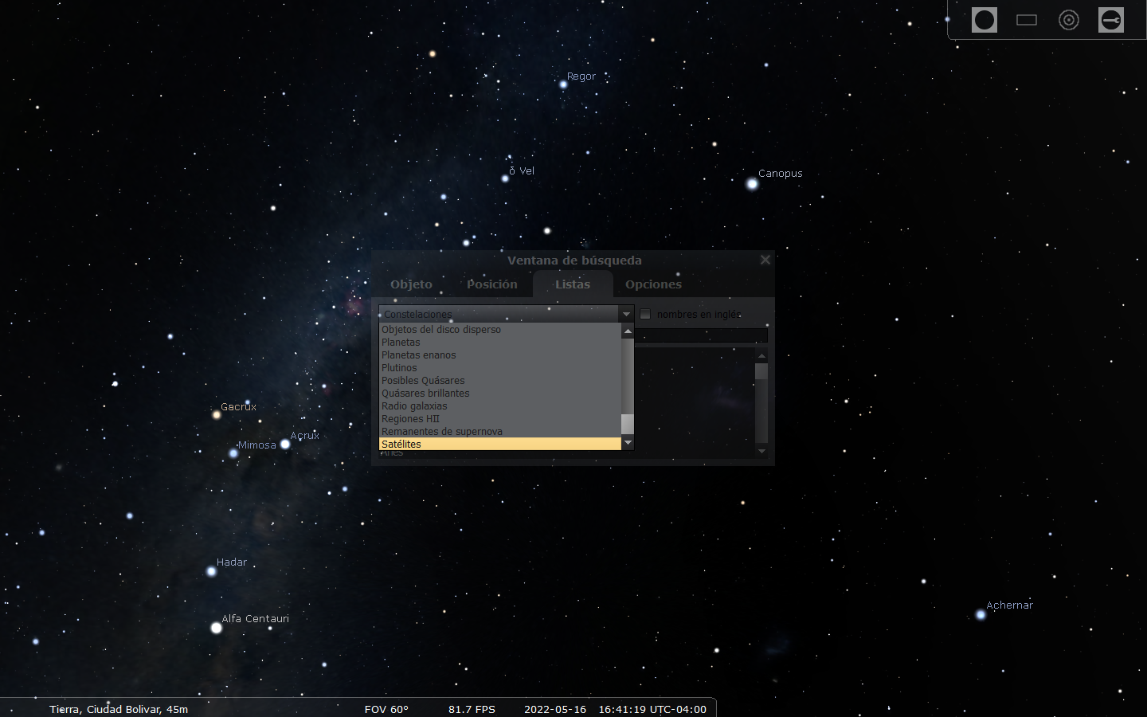
Task: Open Oculars settings with the wrench icon
Action: tap(1111, 20)
